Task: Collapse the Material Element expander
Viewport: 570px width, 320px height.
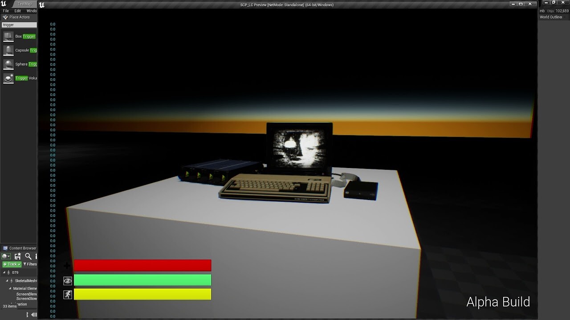Action: tap(11, 288)
